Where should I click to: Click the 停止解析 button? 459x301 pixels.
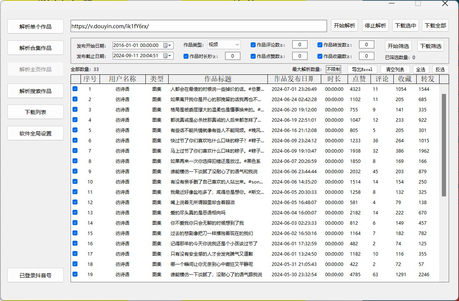click(375, 26)
